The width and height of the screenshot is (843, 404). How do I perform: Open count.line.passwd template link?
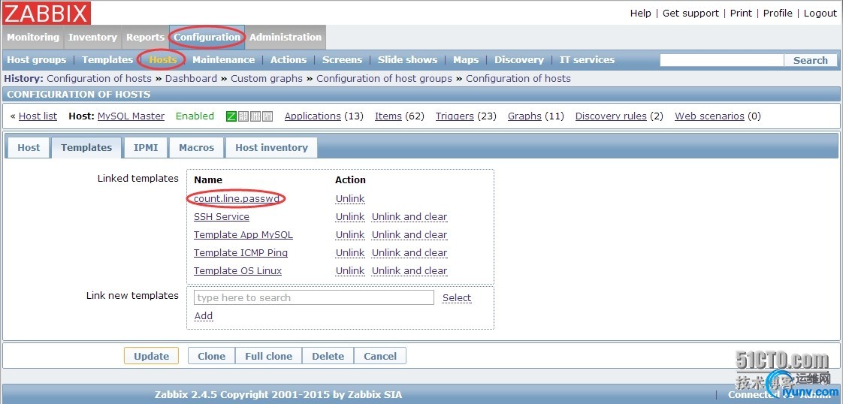click(237, 199)
